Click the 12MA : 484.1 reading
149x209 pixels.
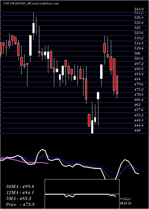point(20,193)
